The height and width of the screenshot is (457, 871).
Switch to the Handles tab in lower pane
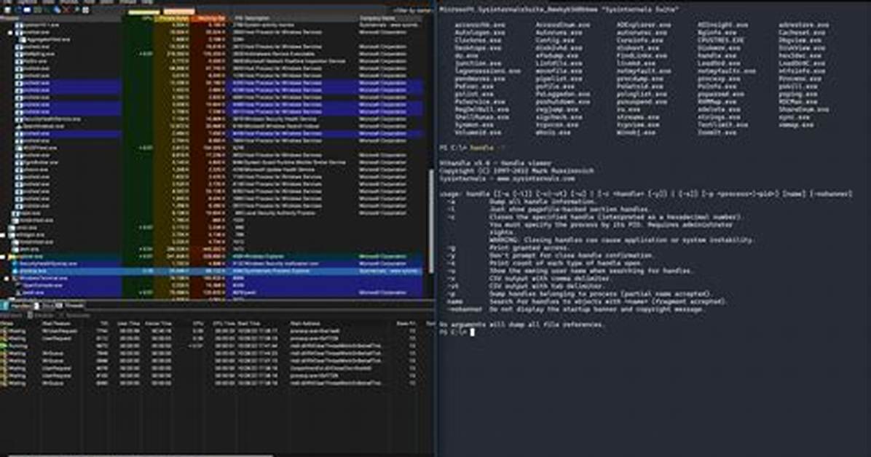(x=17, y=306)
